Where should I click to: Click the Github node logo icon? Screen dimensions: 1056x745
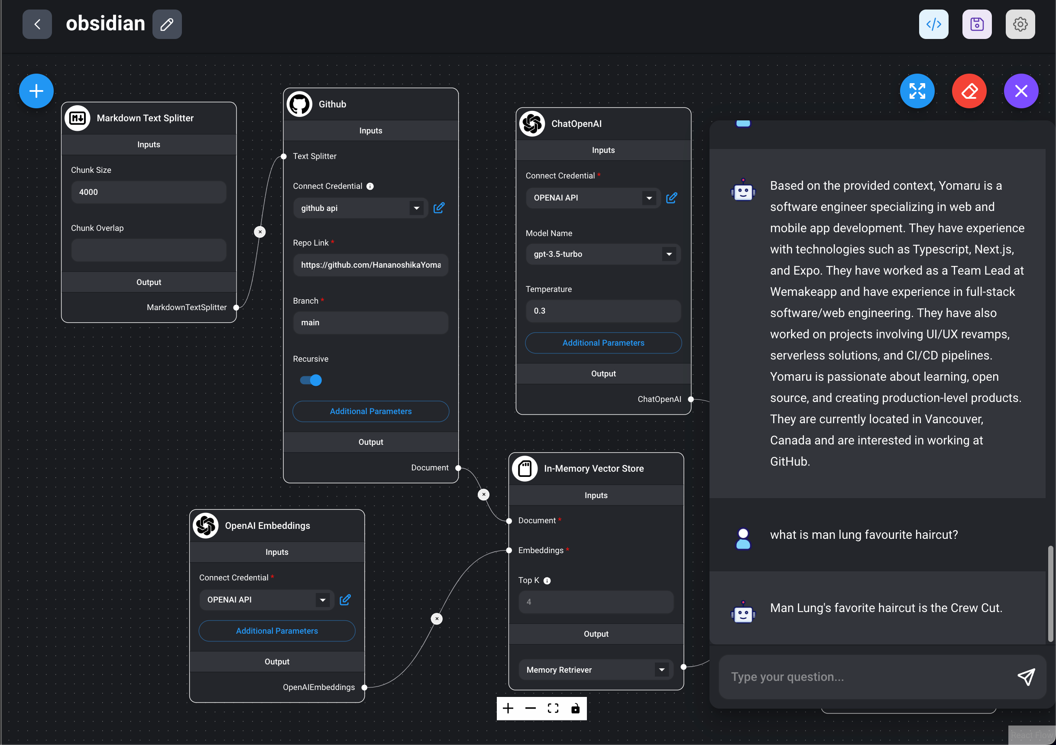point(299,104)
